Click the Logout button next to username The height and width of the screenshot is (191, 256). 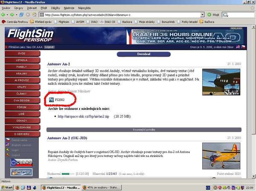[49, 47]
